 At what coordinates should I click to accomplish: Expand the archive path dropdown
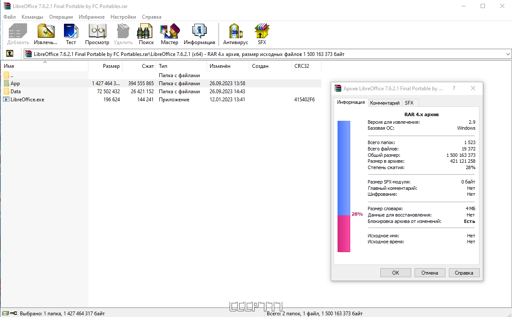[x=508, y=54]
